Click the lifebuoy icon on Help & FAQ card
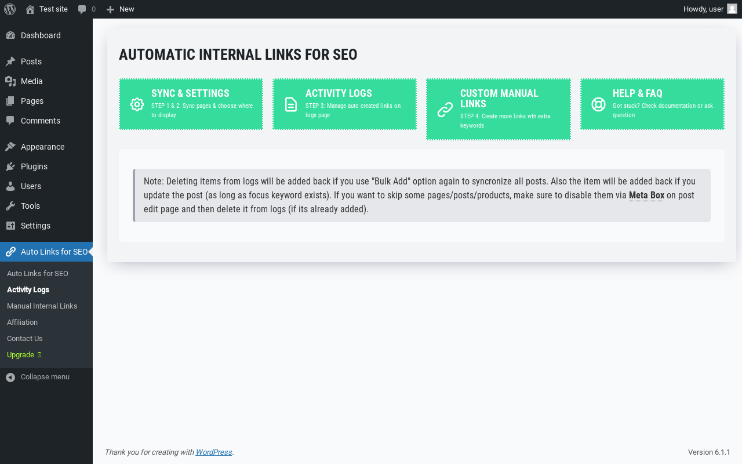Image resolution: width=742 pixels, height=464 pixels. tap(598, 104)
